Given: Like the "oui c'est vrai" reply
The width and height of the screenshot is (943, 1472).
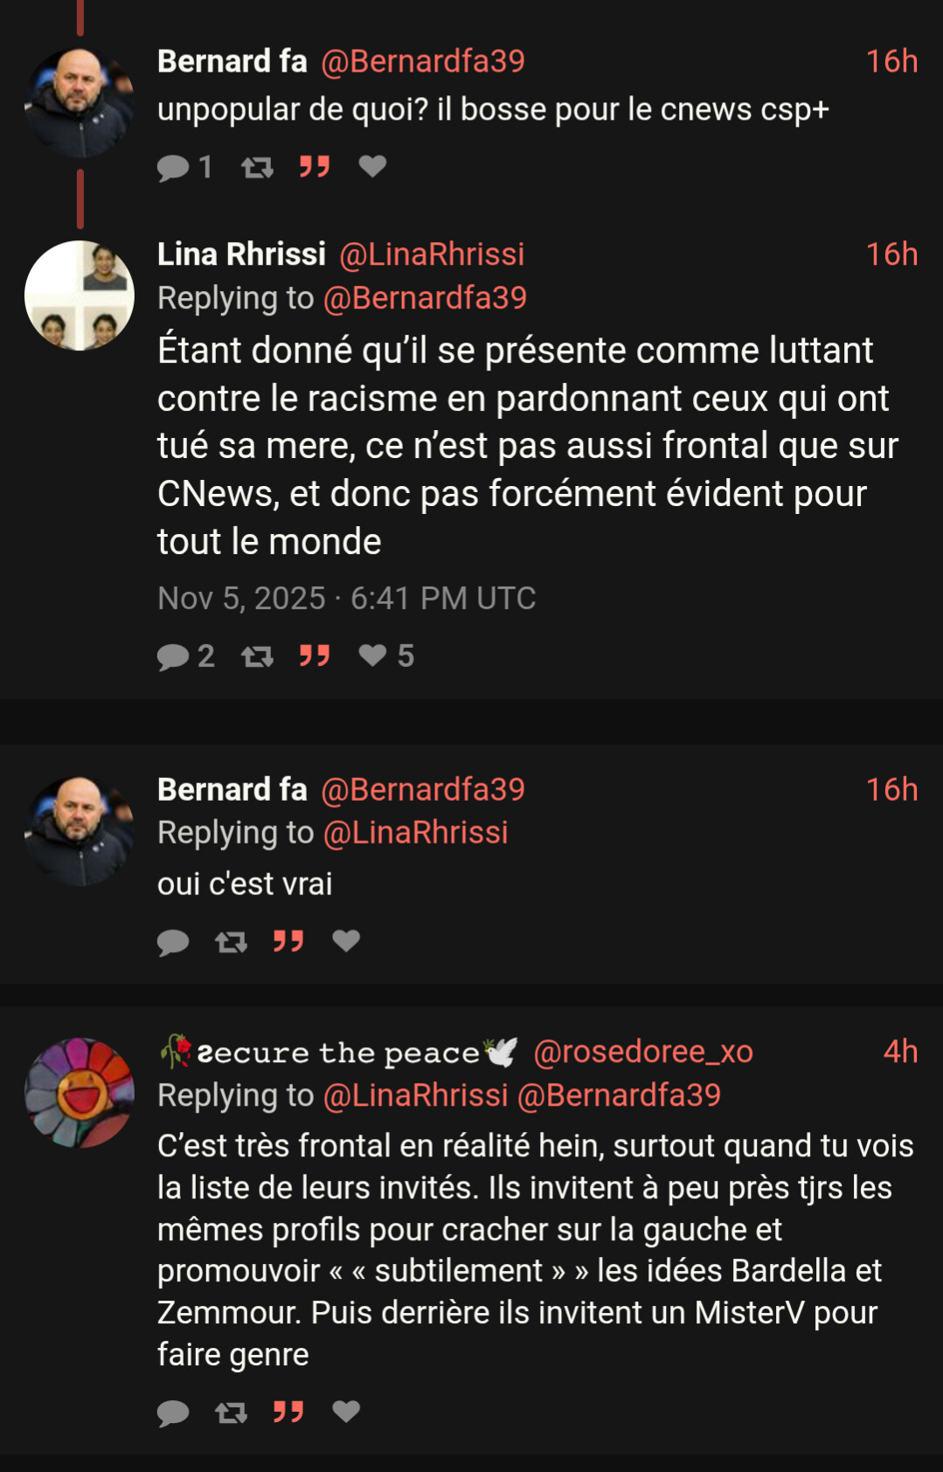Looking at the screenshot, I should (x=346, y=941).
